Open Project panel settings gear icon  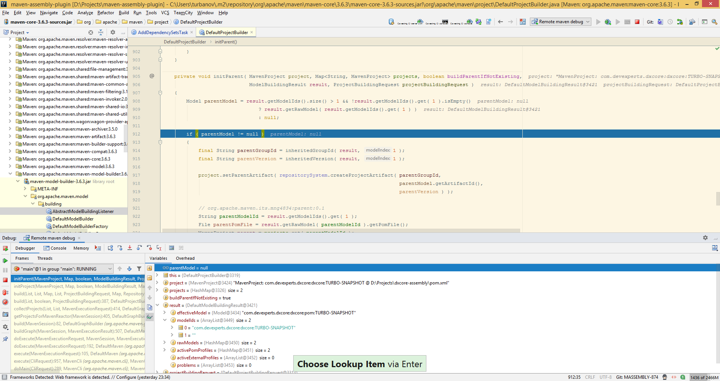pyautogui.click(x=113, y=33)
